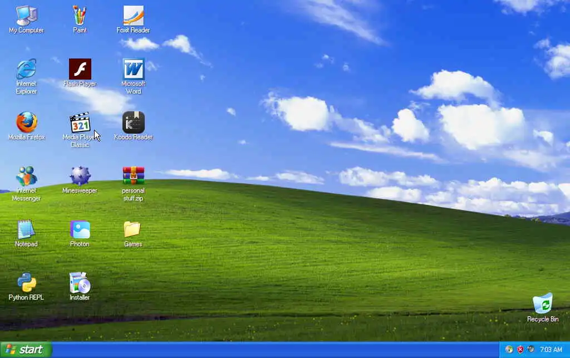Click the 7:03 AM taskbar clock
The image size is (570, 358).
click(x=551, y=350)
